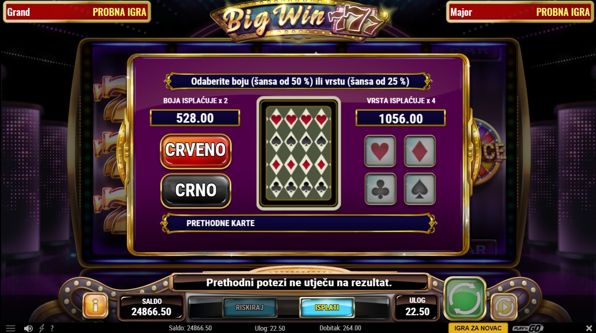Click the green spin button
This screenshot has height=333, width=596.
(465, 298)
